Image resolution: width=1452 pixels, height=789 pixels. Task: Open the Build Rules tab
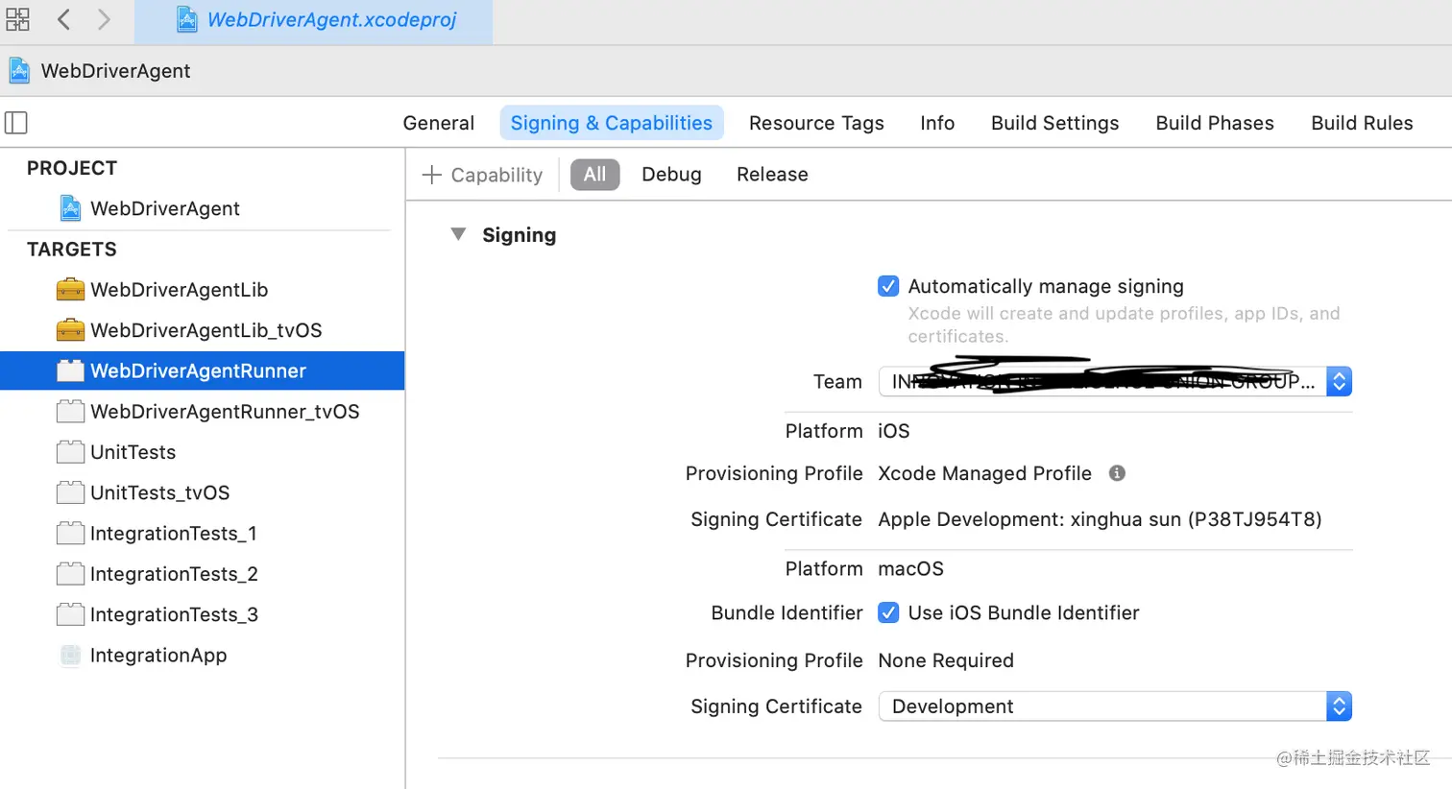[1362, 123]
